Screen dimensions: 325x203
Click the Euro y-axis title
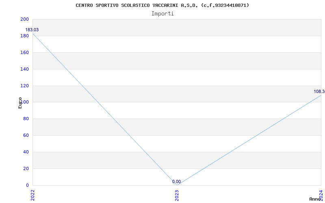(20, 103)
